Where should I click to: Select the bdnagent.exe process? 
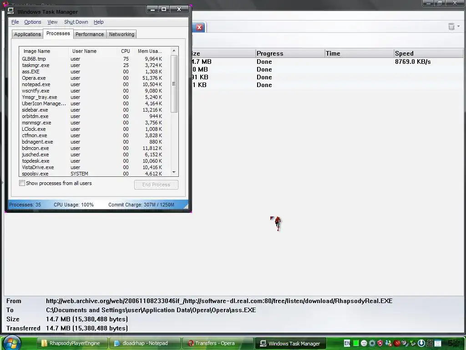(95, 142)
